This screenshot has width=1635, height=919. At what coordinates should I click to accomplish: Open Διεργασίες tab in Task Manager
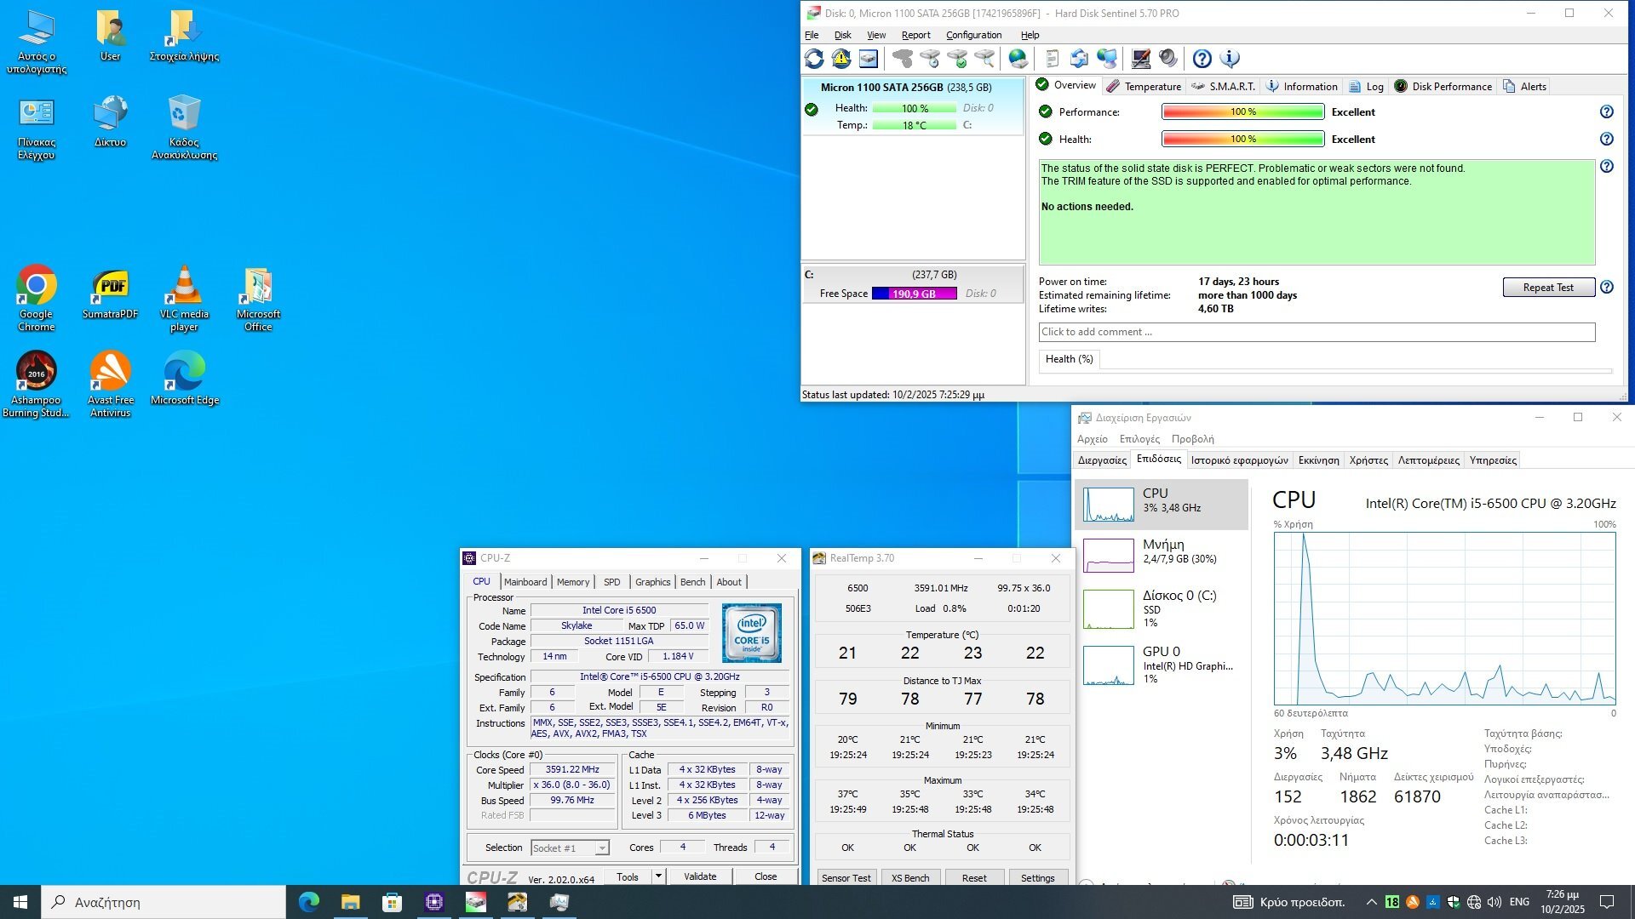pos(1102,460)
